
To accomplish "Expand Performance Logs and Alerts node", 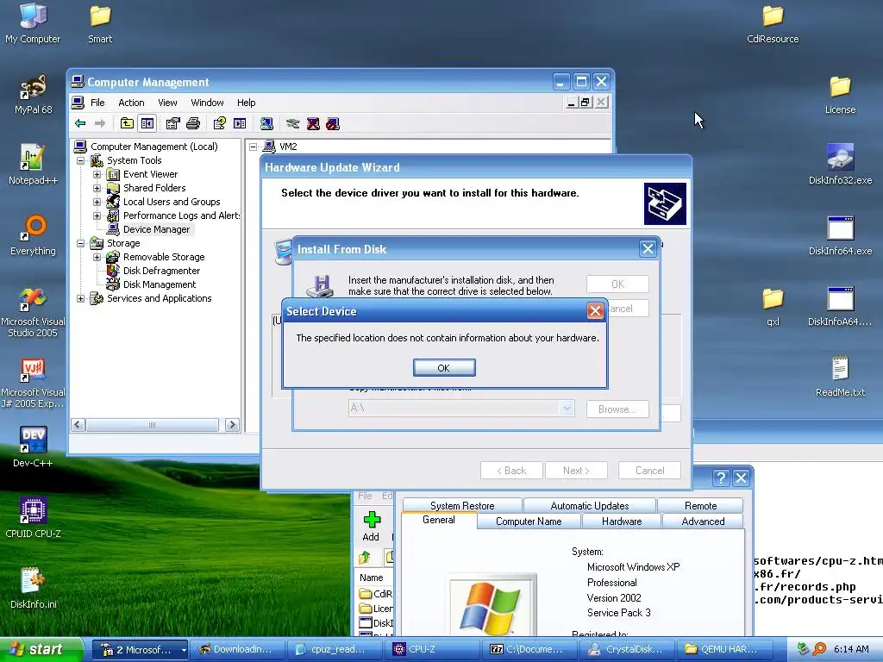I will tap(97, 215).
